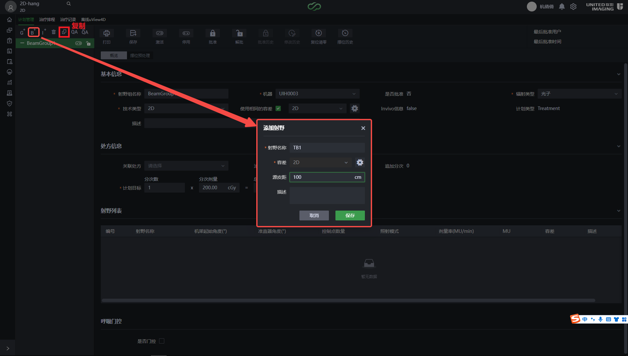Viewport: 628px width, 356px height.
Task: Collapse the 射野列表 section chevron
Action: 619,211
